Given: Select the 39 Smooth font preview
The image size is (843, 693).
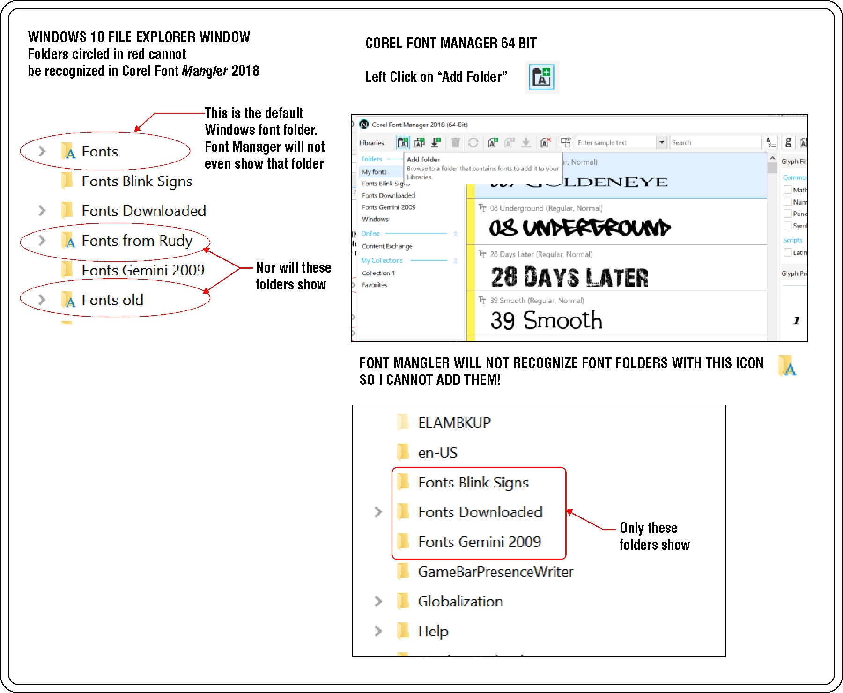Looking at the screenshot, I should point(616,314).
